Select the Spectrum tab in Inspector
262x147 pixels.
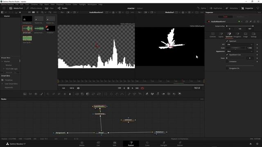(x=229, y=35)
